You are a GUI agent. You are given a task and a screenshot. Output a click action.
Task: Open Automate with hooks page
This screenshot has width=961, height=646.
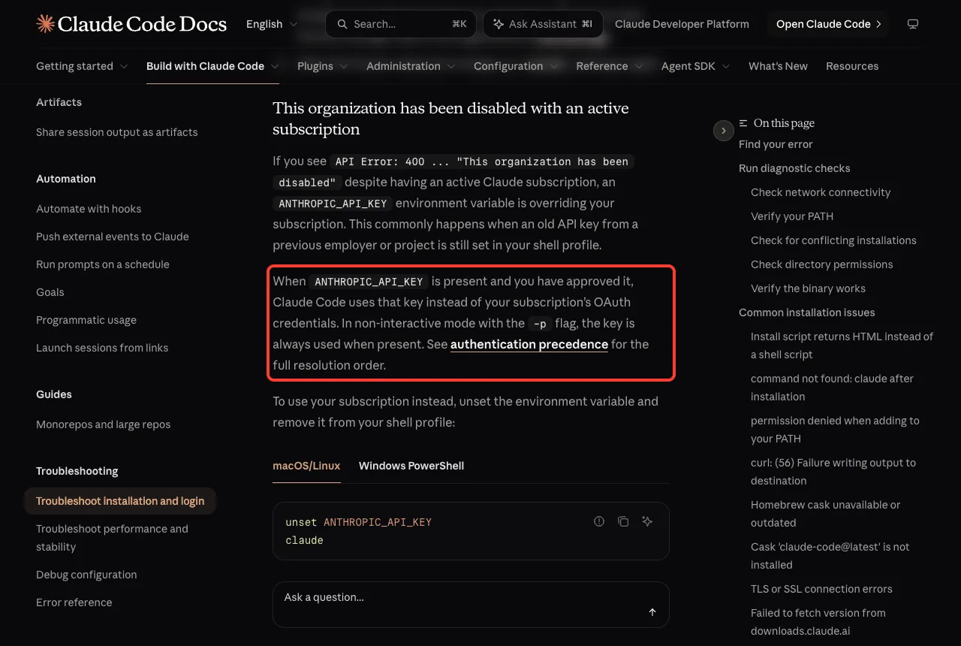pyautogui.click(x=89, y=209)
